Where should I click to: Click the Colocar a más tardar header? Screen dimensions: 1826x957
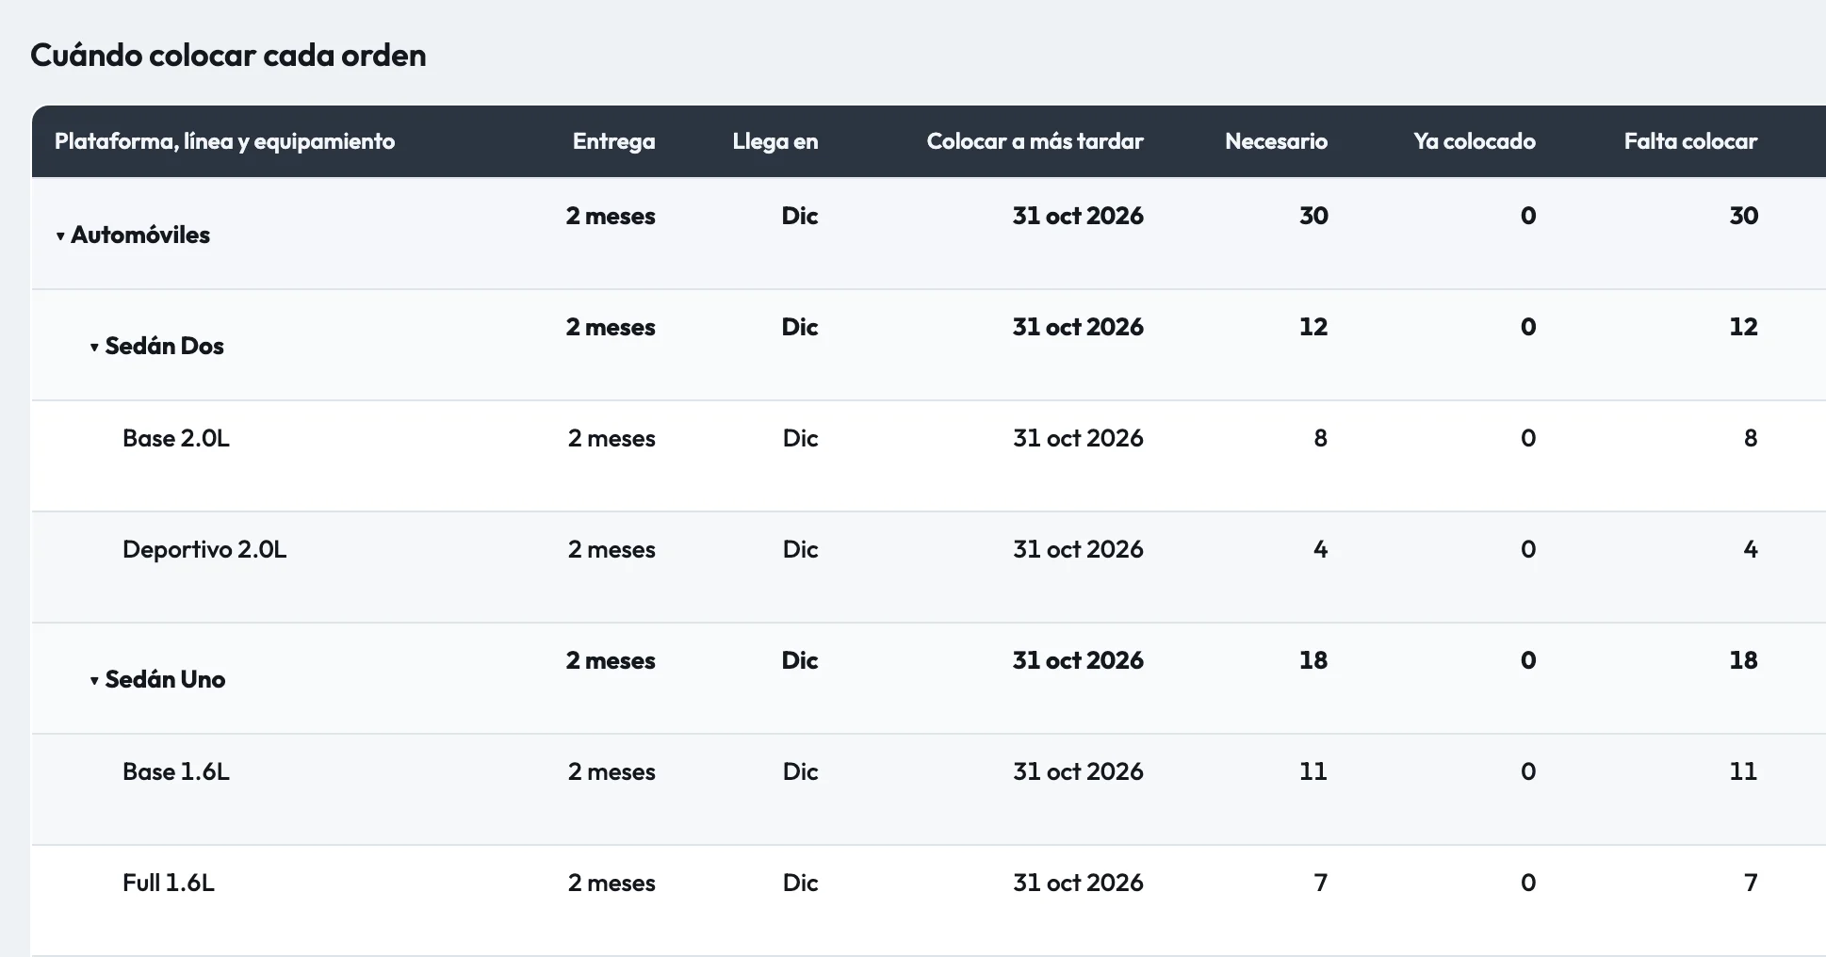tap(1035, 141)
